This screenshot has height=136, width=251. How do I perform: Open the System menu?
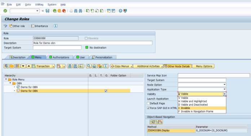(52, 5)
